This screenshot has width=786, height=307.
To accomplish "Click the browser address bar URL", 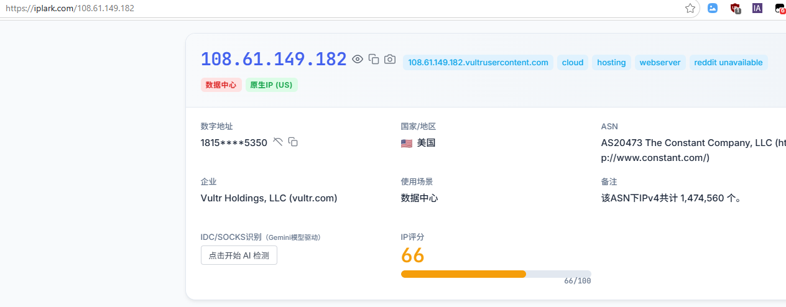I will 70,9.
